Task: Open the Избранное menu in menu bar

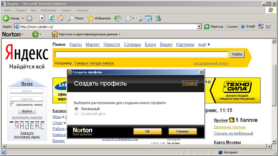Action: point(49,10)
